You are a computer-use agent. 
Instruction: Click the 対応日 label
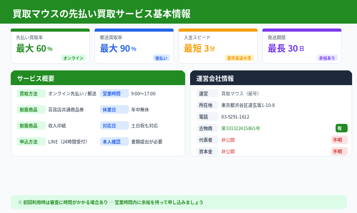point(114,126)
